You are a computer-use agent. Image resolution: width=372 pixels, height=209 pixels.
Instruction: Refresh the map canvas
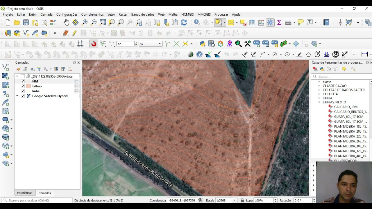184,22
